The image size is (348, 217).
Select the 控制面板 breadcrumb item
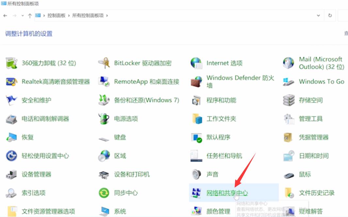56,15
